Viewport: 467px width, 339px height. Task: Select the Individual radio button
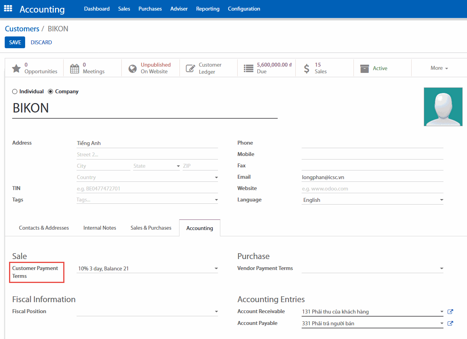15,92
